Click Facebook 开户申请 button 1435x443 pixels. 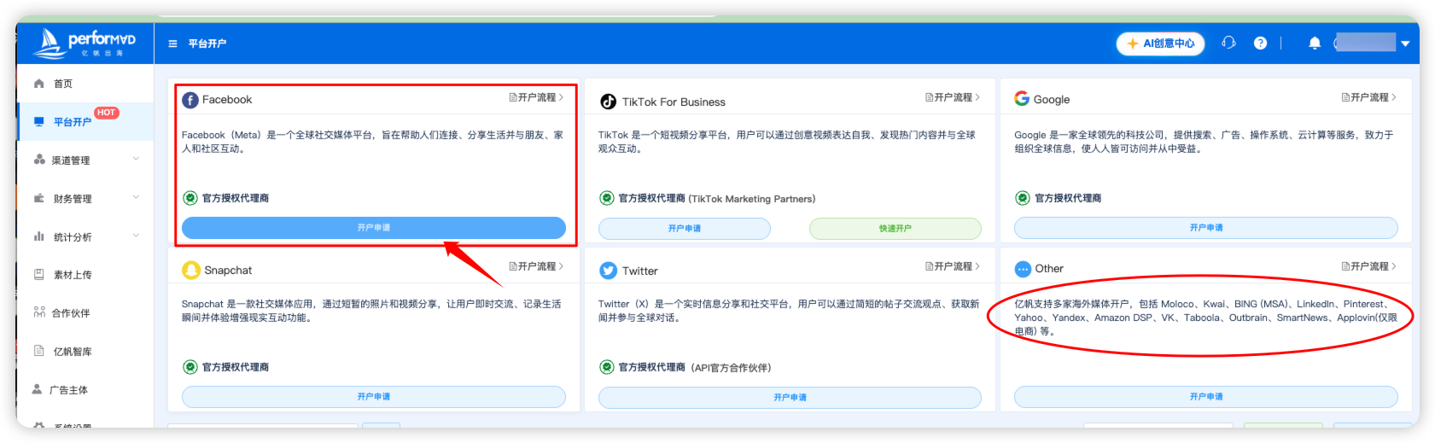coord(374,228)
